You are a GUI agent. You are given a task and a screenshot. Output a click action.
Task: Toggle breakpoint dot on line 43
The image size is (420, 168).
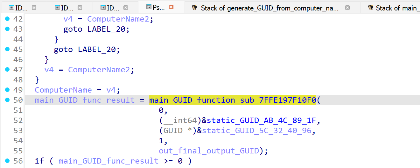(x=8, y=29)
